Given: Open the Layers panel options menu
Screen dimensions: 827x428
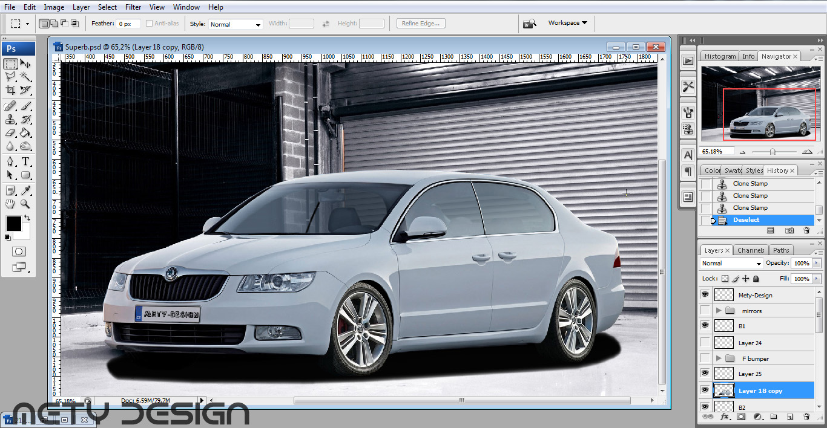Looking at the screenshot, I should (x=819, y=245).
